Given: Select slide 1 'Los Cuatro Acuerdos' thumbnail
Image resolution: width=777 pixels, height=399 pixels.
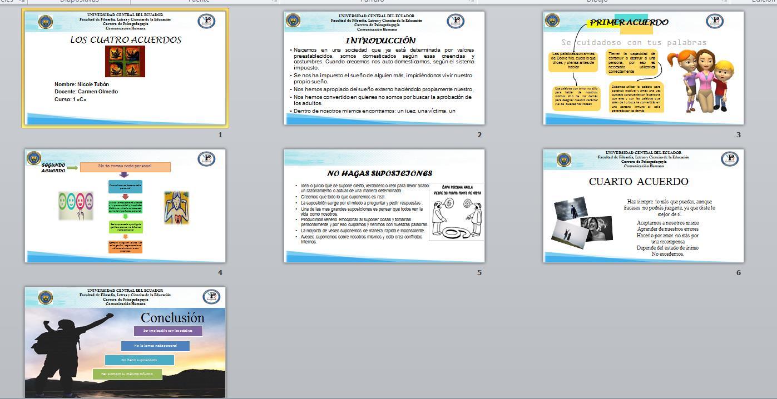Looking at the screenshot, I should coord(125,68).
